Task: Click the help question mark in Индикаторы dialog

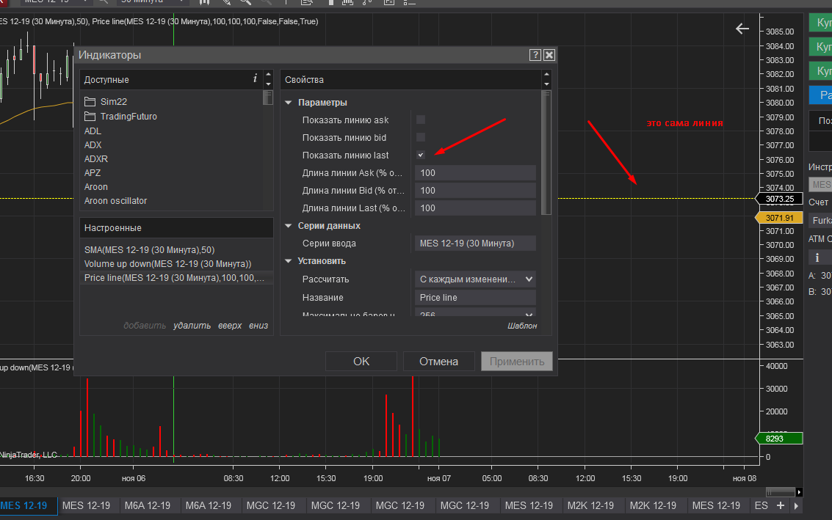Action: [535, 55]
